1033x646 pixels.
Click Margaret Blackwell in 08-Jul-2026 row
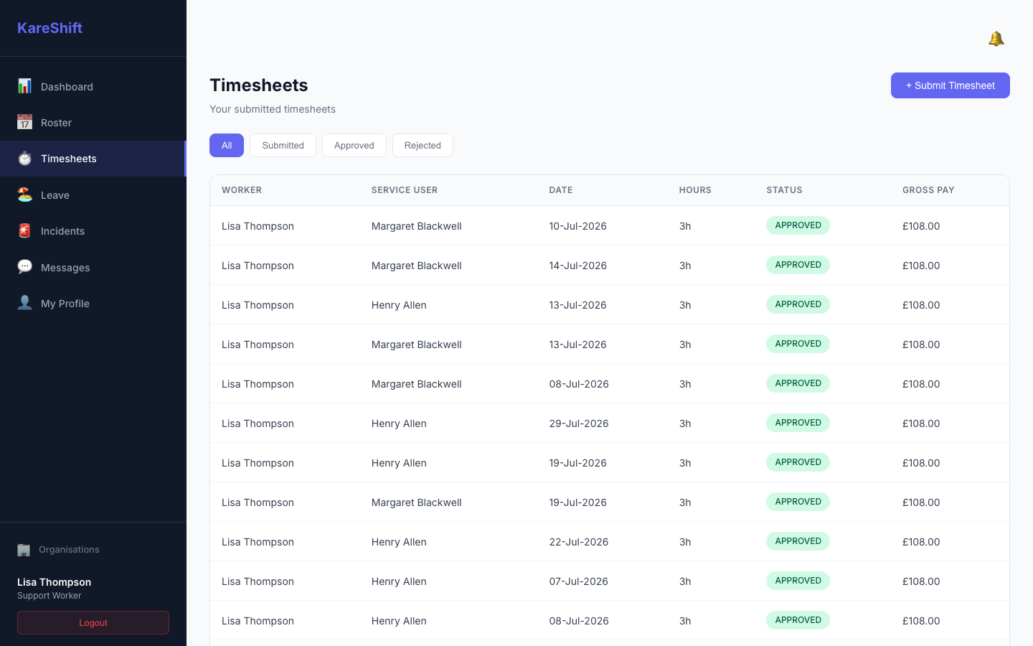(417, 384)
